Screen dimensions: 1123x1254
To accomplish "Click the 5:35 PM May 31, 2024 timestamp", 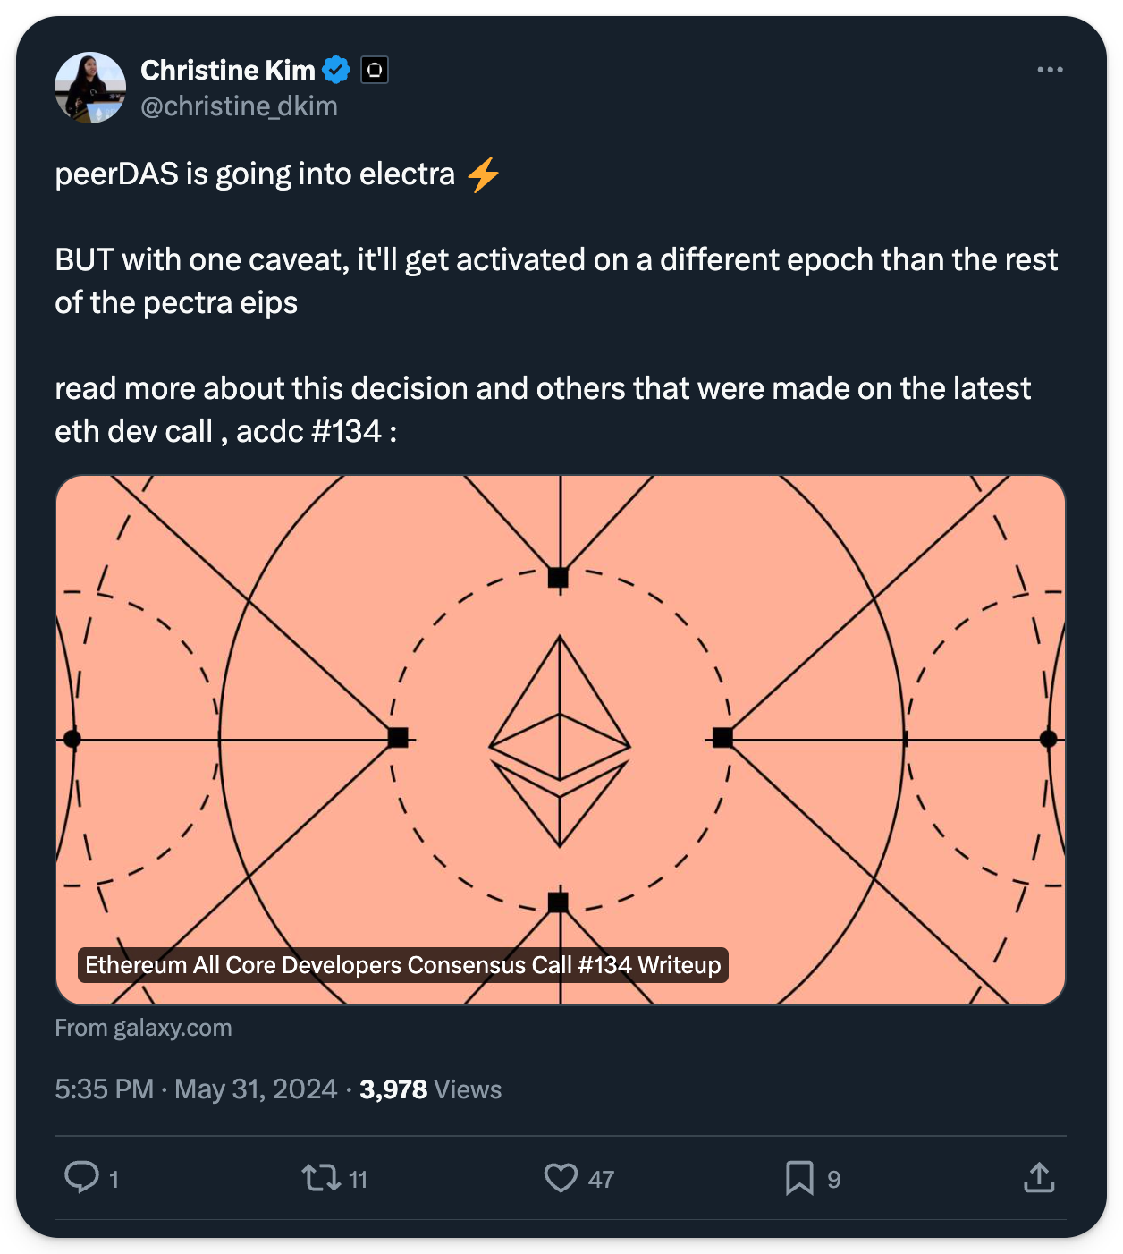I will coord(196,1089).
